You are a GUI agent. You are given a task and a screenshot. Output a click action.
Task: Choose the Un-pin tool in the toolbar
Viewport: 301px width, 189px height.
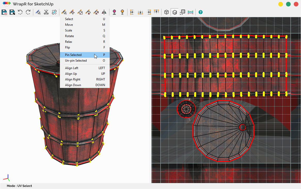click(122, 12)
